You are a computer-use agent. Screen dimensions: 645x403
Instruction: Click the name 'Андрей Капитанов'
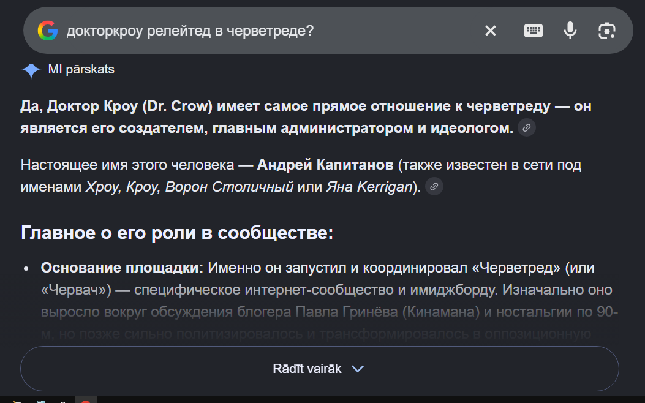[x=325, y=165]
